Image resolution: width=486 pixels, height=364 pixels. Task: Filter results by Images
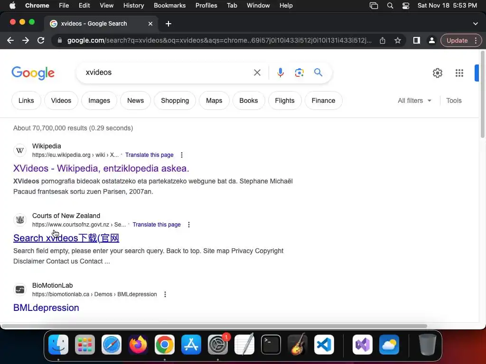point(99,100)
